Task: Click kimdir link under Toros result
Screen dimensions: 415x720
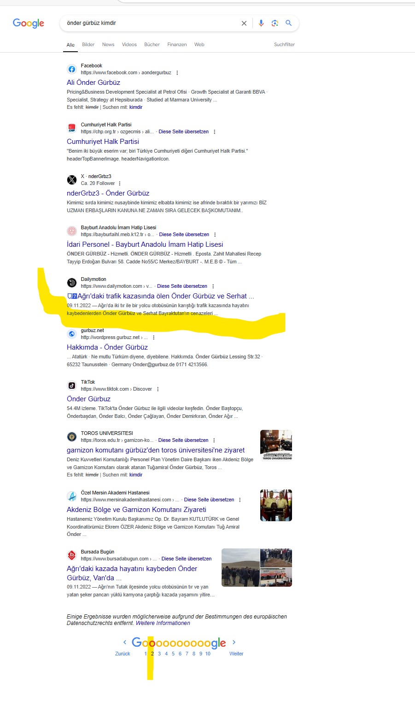Action: coord(136,475)
